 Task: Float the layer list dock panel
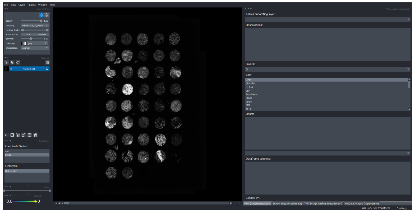point(8,58)
